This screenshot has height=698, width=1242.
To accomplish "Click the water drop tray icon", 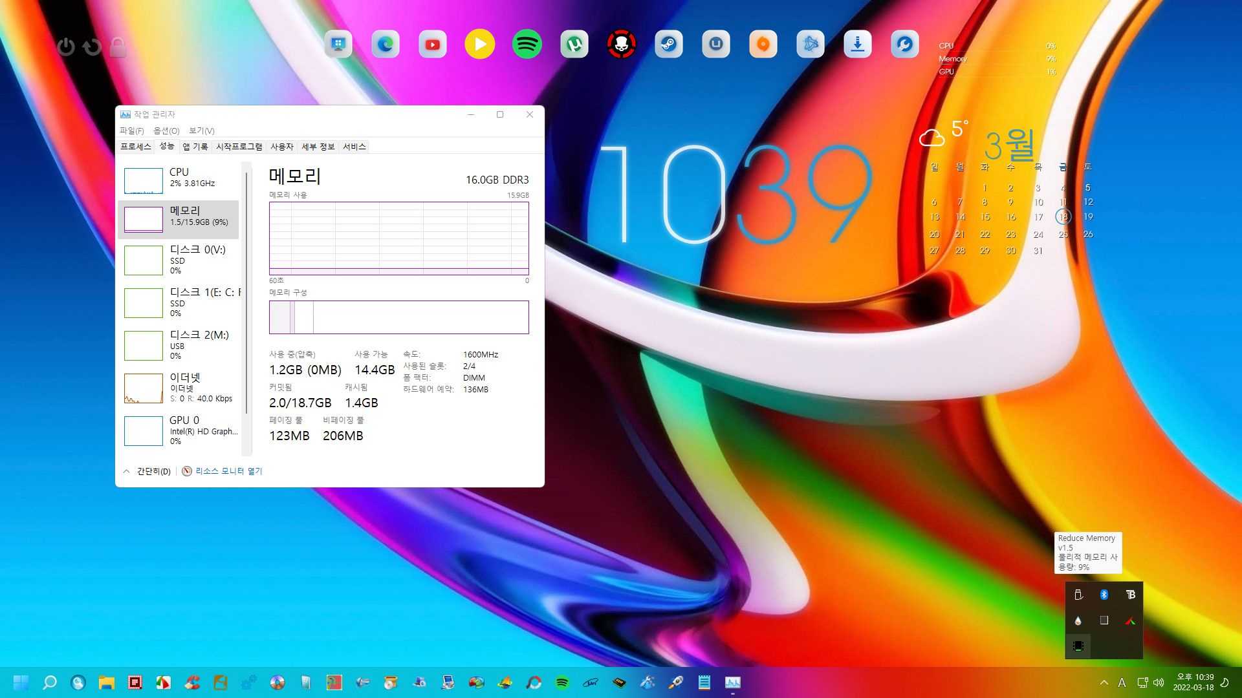I will point(1078,620).
